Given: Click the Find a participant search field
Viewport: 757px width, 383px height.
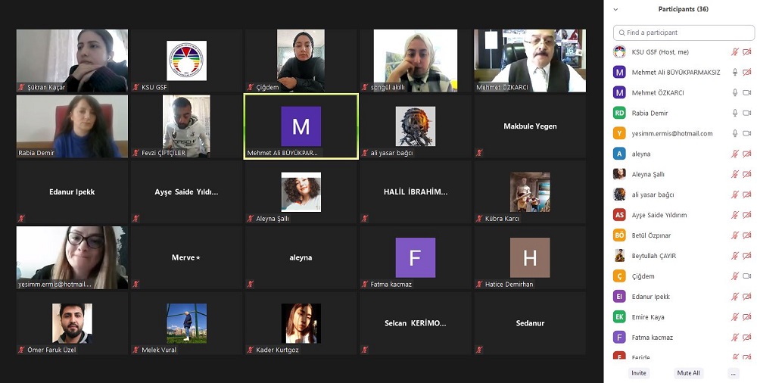Looking at the screenshot, I should coord(684,33).
